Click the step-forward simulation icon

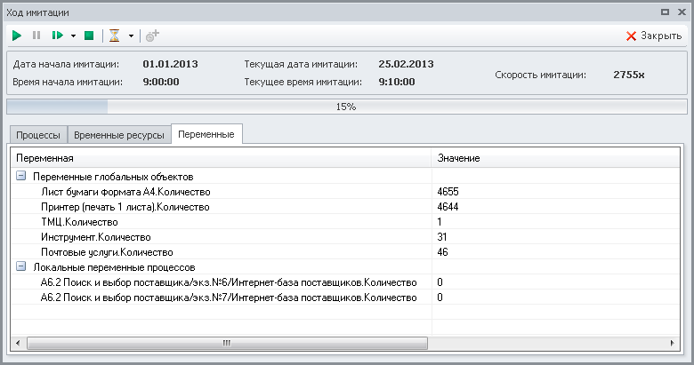pyautogui.click(x=57, y=36)
